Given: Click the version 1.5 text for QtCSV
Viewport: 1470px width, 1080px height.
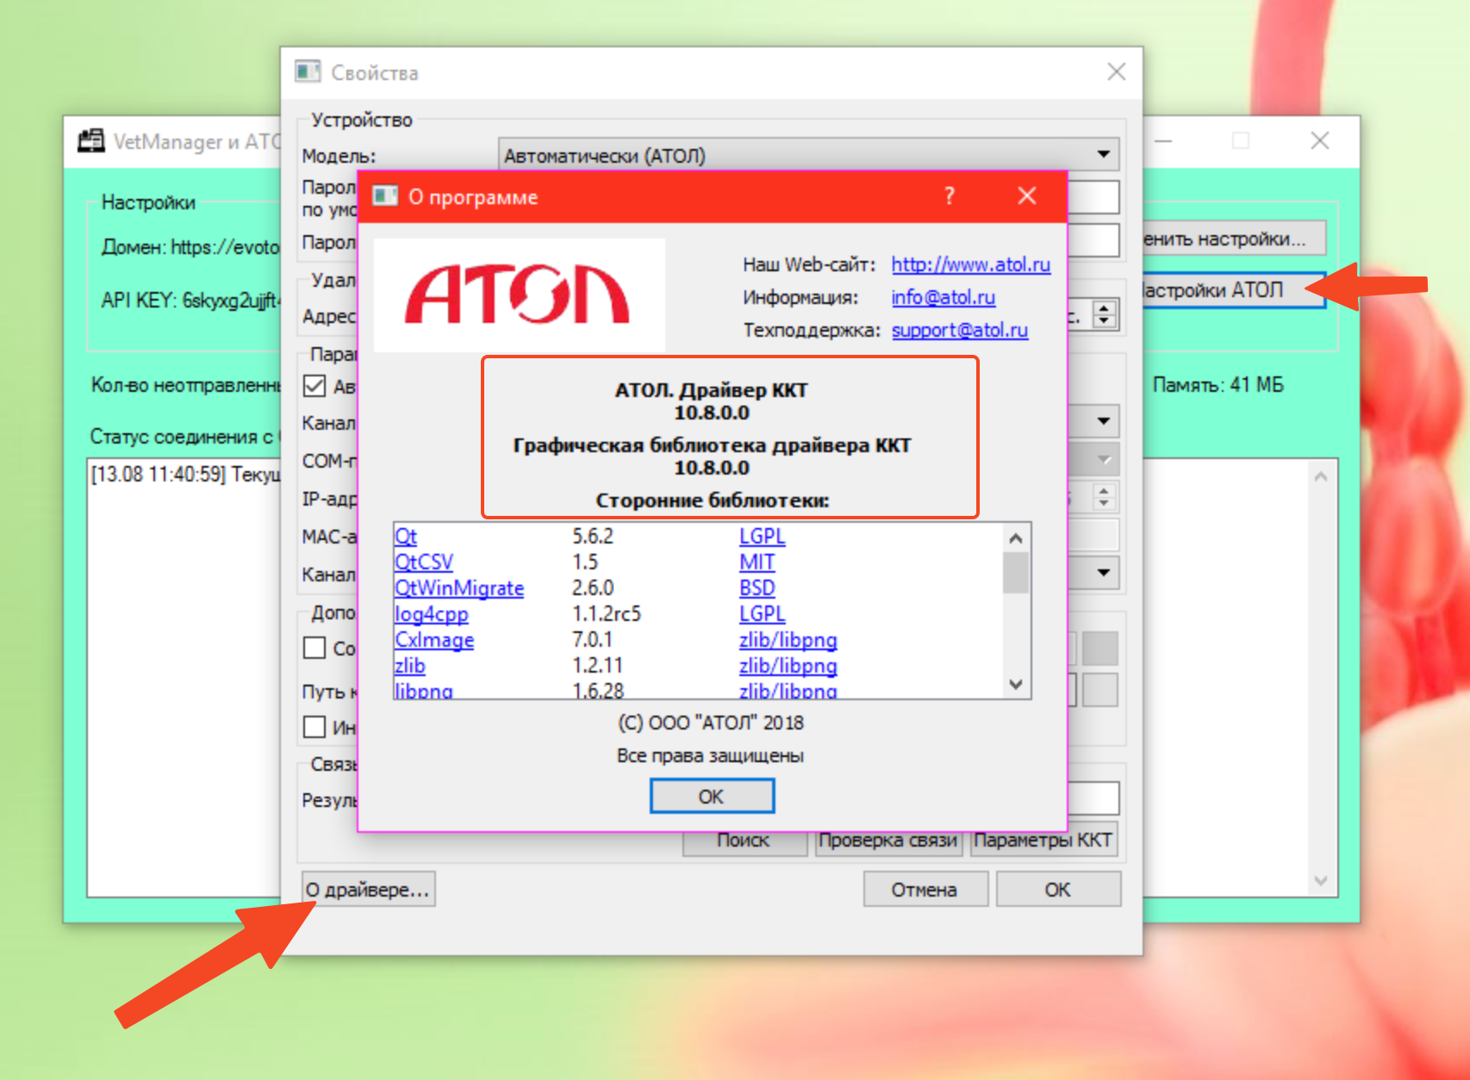Looking at the screenshot, I should click(585, 562).
